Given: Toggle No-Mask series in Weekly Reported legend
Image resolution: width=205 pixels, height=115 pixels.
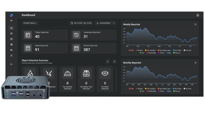Looking at the screenshot, I should (177, 50).
